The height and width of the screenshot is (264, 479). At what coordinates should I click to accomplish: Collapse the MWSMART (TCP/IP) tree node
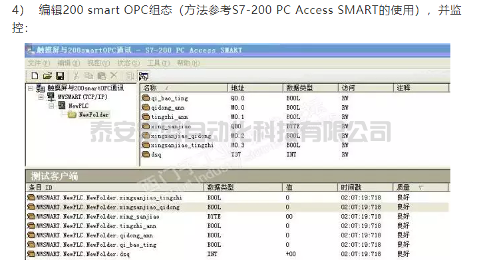coord(41,97)
